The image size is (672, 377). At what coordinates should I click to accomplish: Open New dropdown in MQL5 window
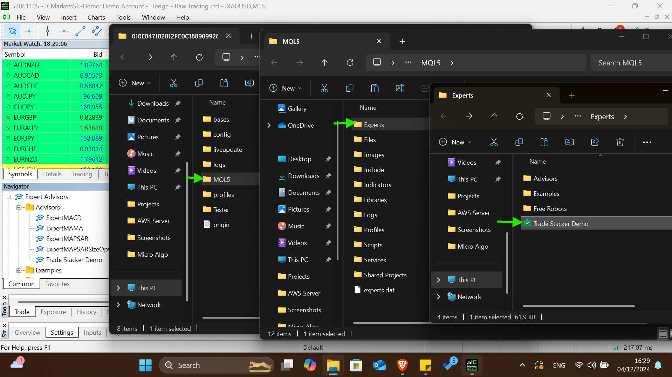(x=285, y=88)
